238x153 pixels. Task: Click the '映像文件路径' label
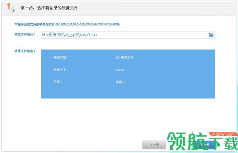pos(25,34)
